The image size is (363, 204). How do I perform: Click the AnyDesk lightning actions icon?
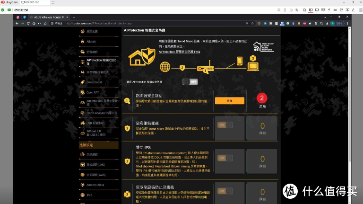coord(329,10)
